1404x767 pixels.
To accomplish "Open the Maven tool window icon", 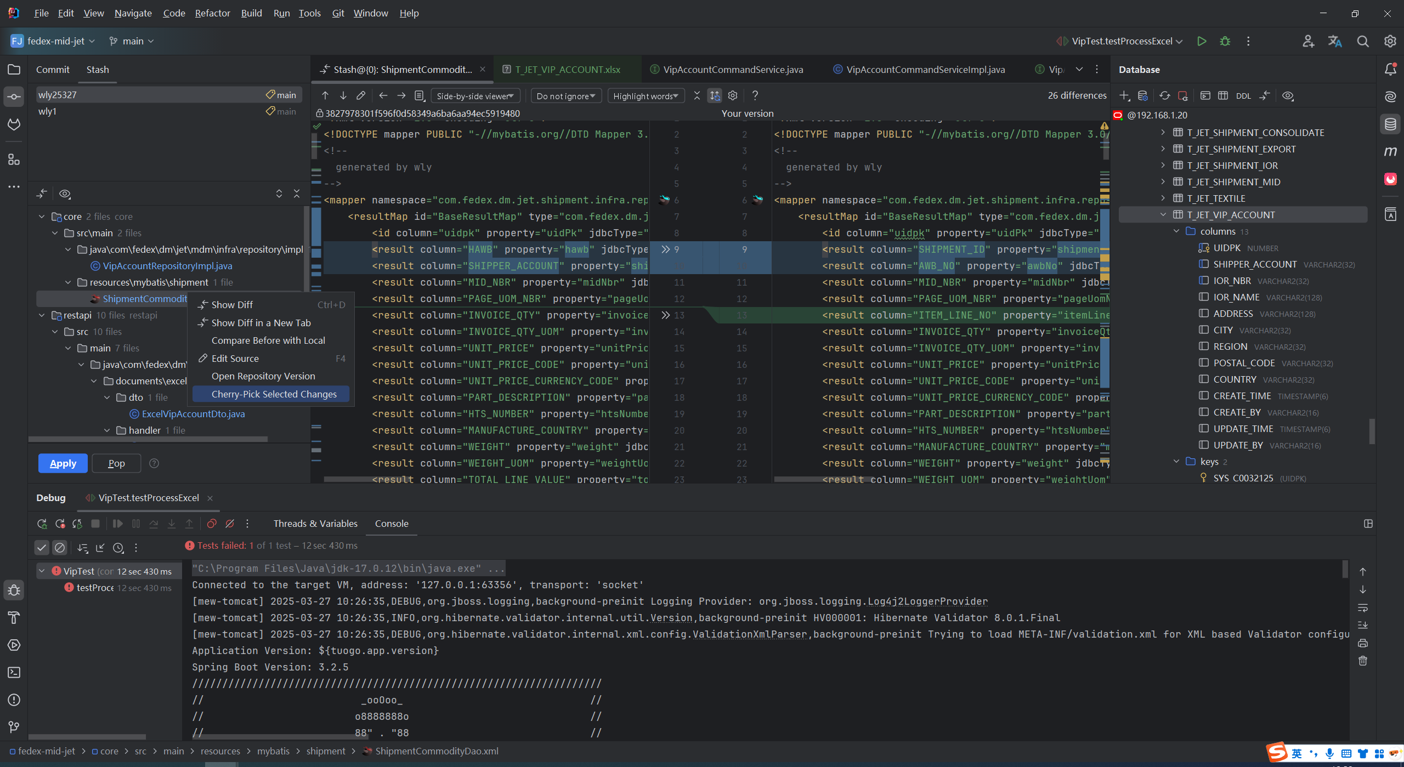I will [x=1390, y=151].
